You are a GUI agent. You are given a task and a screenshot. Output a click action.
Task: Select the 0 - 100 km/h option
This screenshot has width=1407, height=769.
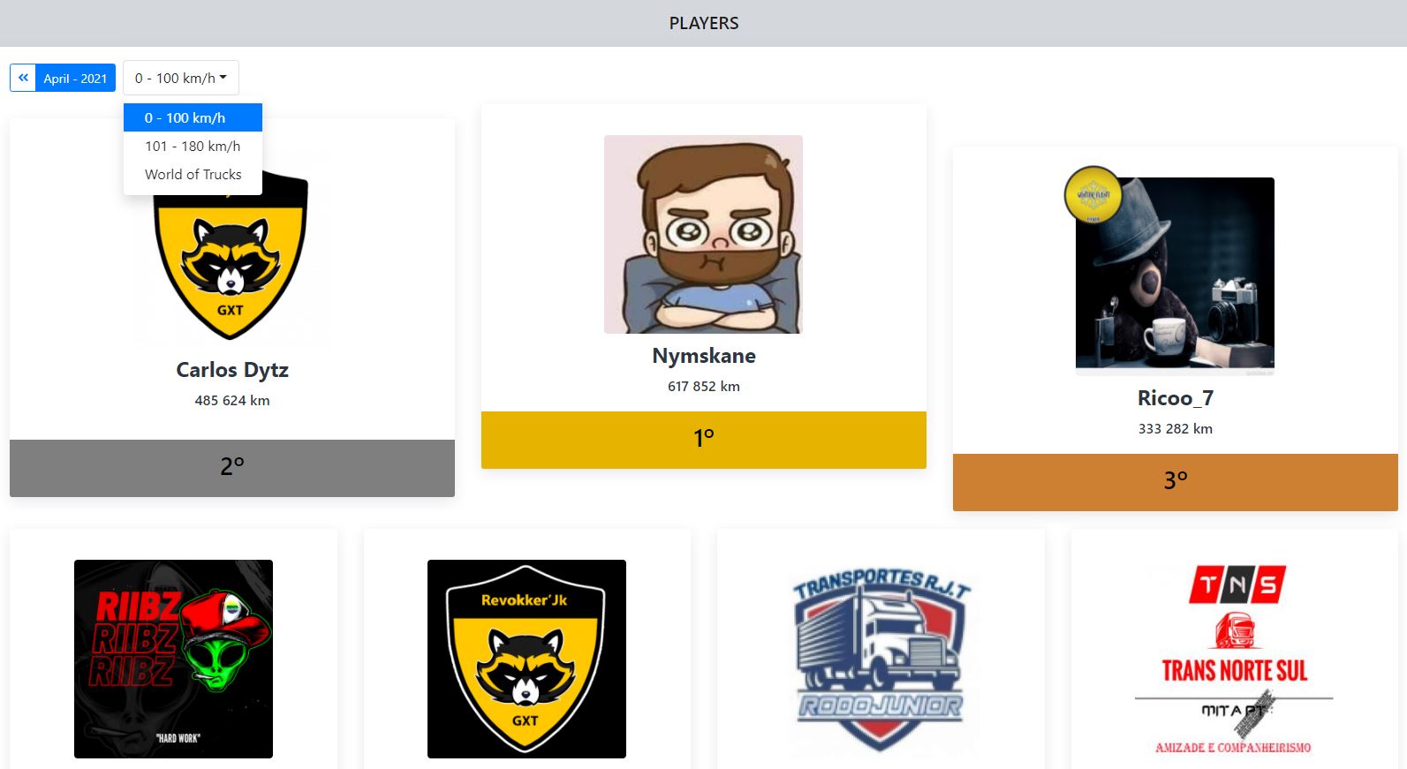(x=193, y=117)
